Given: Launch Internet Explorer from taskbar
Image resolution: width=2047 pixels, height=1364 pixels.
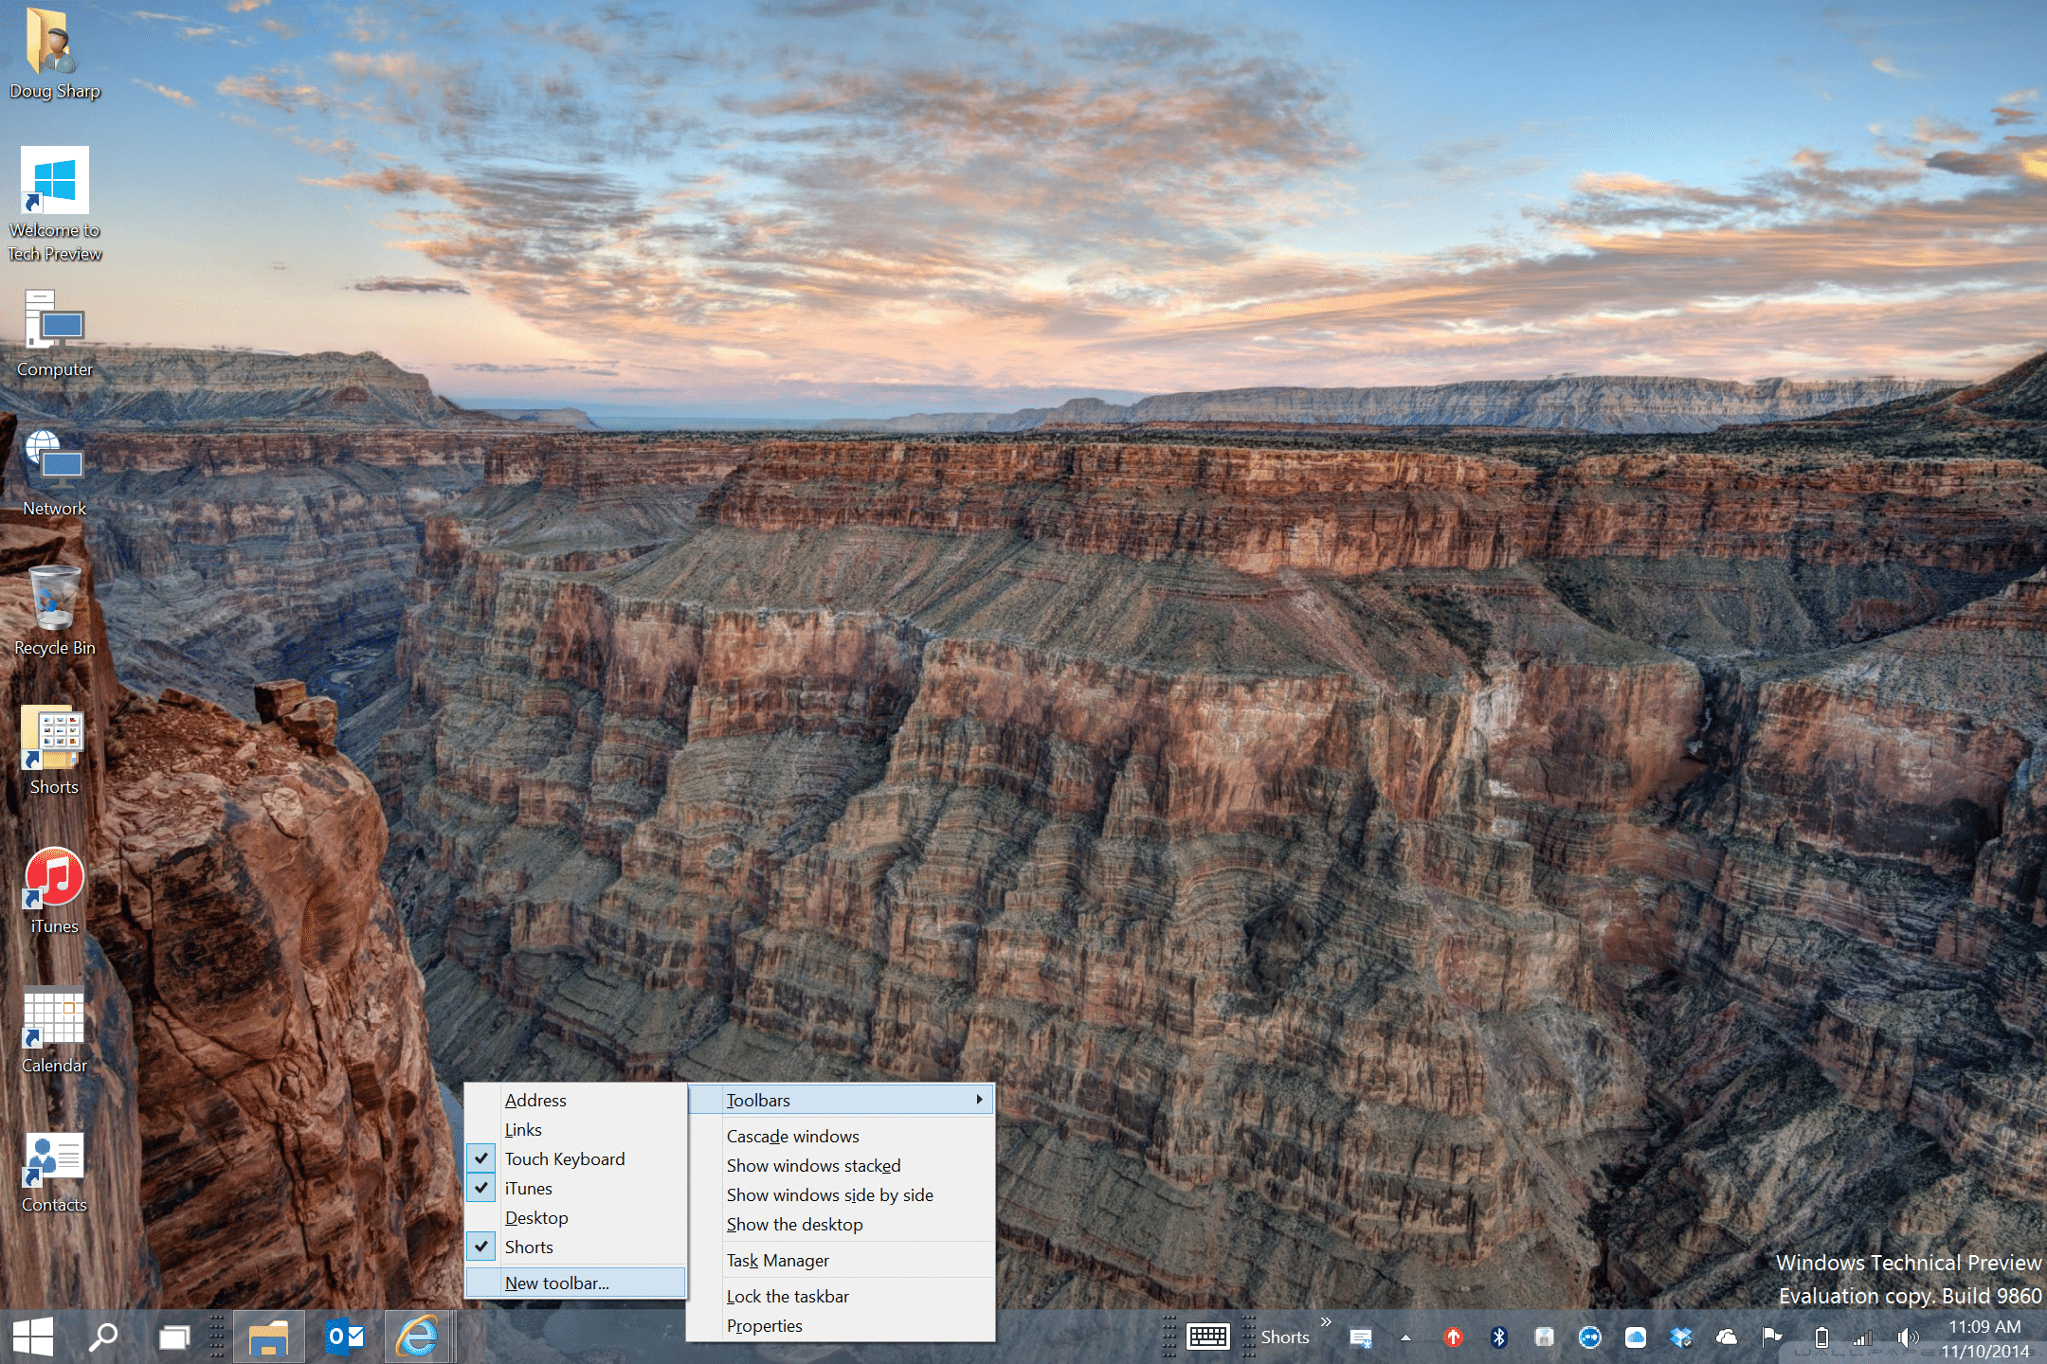Looking at the screenshot, I should click(419, 1337).
